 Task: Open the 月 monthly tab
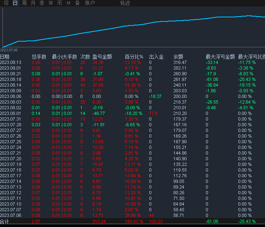click(x=33, y=3)
